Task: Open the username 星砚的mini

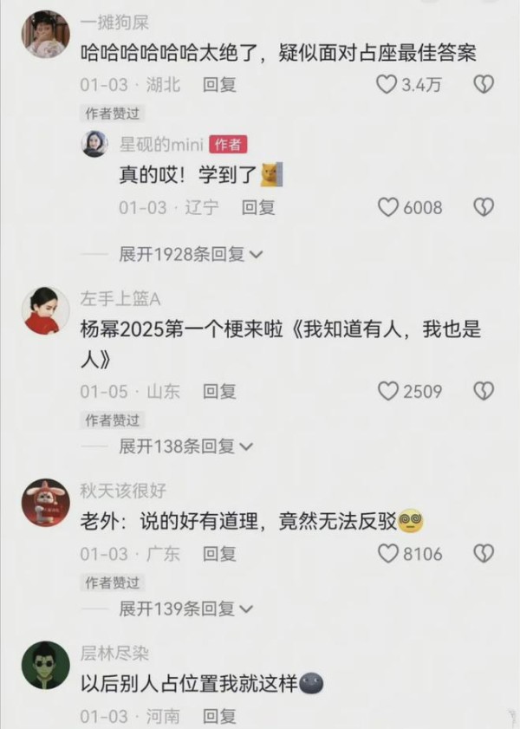Action: click(x=161, y=145)
